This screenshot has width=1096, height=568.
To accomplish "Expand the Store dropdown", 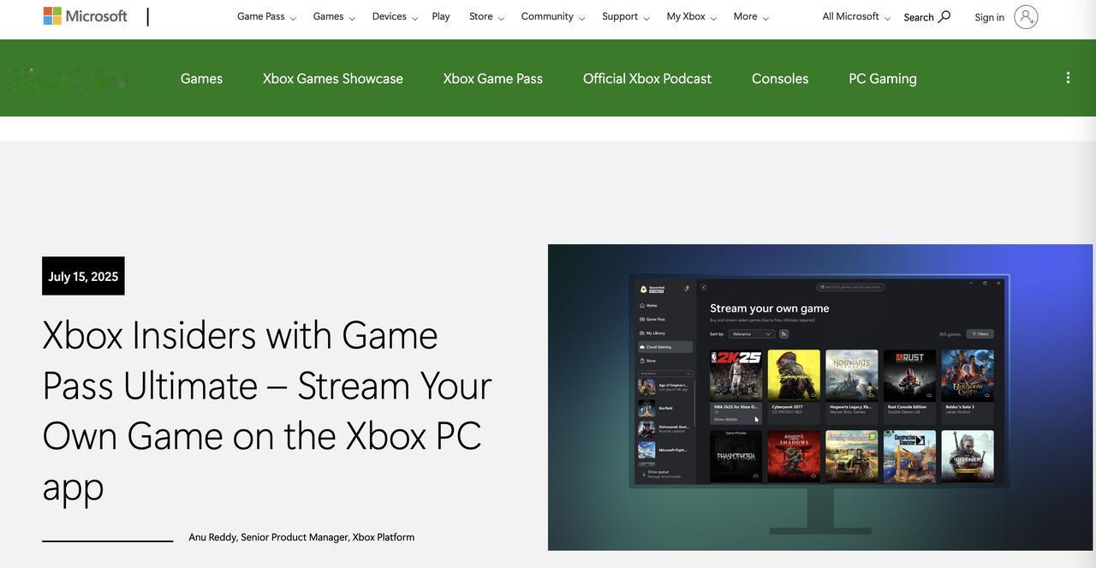I will (x=486, y=16).
